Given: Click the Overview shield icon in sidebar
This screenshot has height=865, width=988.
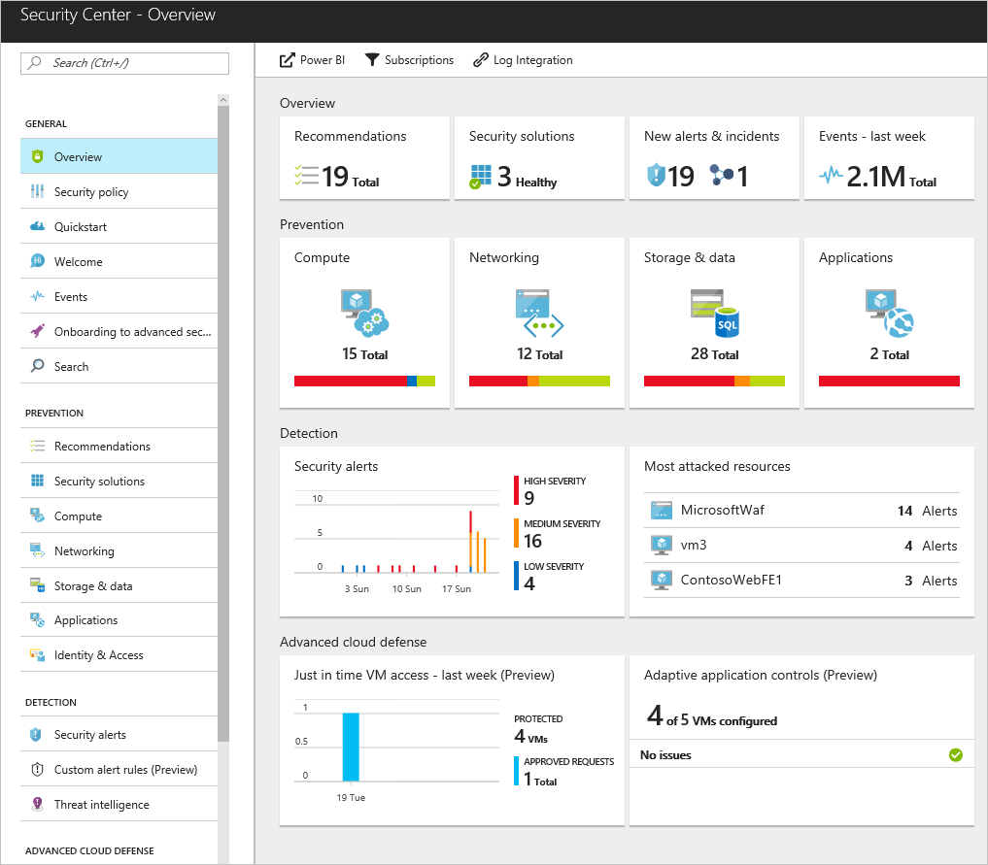Looking at the screenshot, I should tap(37, 156).
